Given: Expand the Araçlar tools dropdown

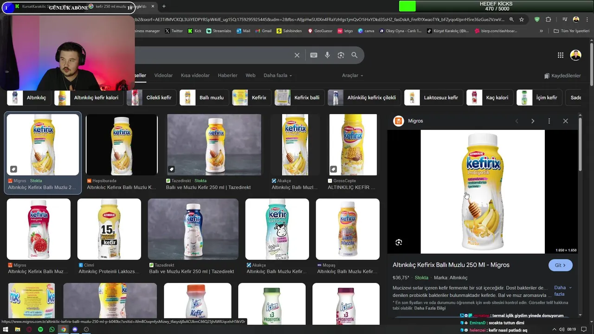Looking at the screenshot, I should point(353,75).
